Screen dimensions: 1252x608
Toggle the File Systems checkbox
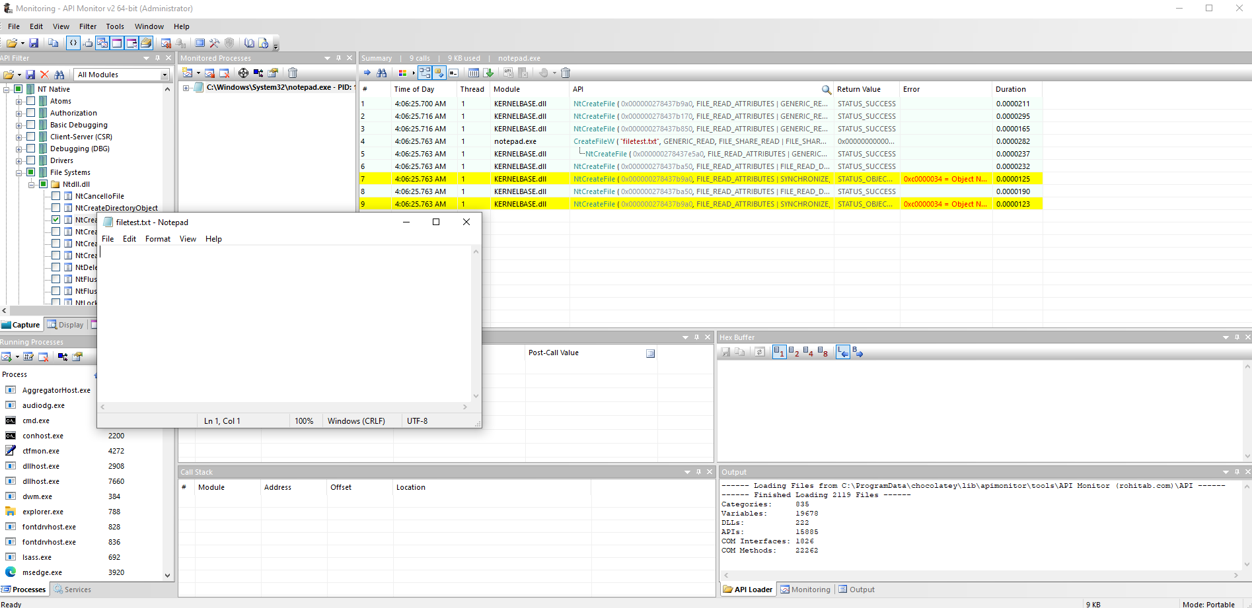point(30,172)
